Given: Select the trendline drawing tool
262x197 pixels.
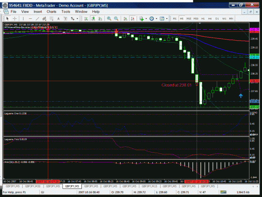Looking at the screenshot, I should [37, 19].
